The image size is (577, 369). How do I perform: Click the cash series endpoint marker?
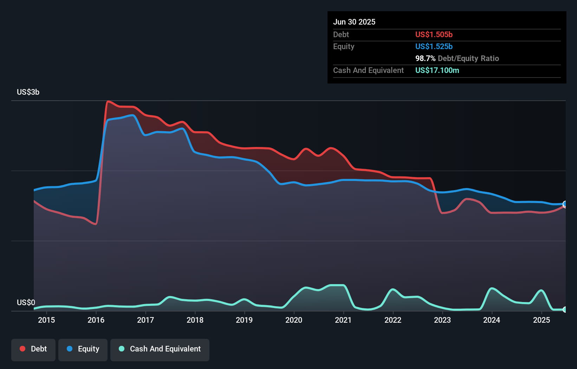[565, 310]
